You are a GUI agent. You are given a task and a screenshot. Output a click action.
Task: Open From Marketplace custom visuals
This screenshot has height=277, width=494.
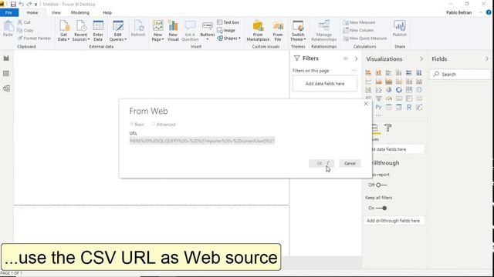click(258, 31)
